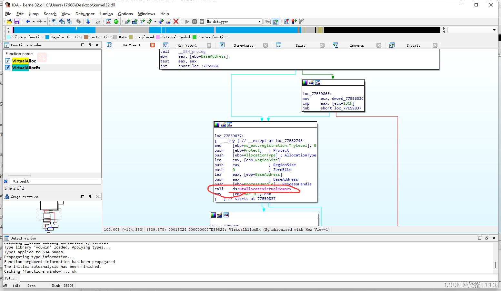Convert to code with the CODE plus icon
Screen dimensions: 501x291
127,22
